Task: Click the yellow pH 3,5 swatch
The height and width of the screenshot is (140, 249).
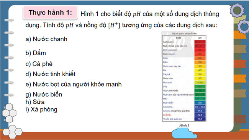Action: [x=200, y=66]
